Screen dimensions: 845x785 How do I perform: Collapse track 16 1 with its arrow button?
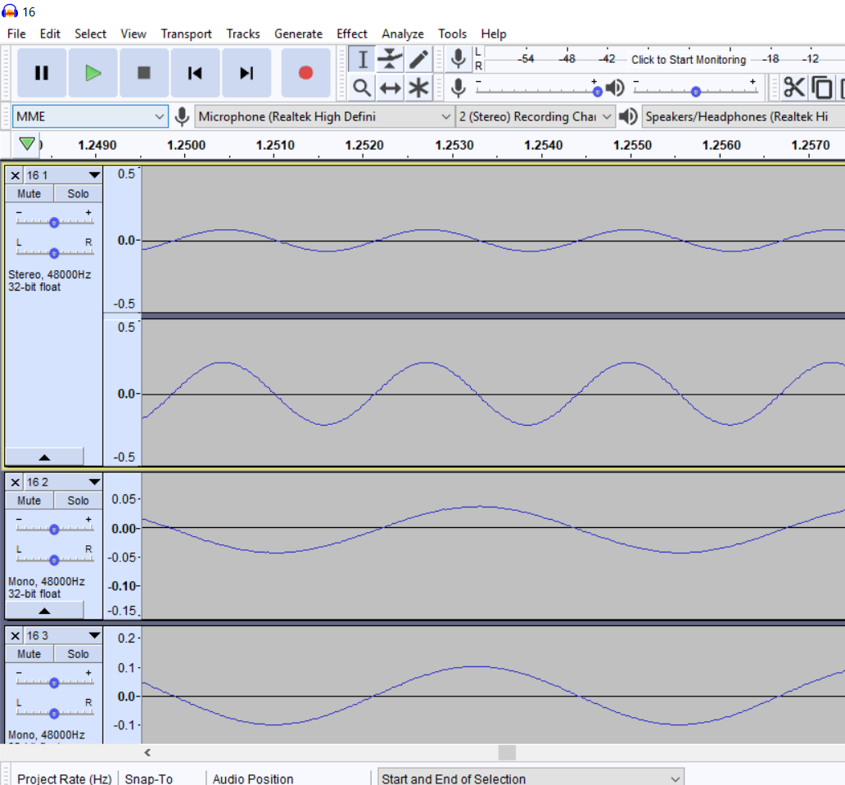tap(45, 457)
